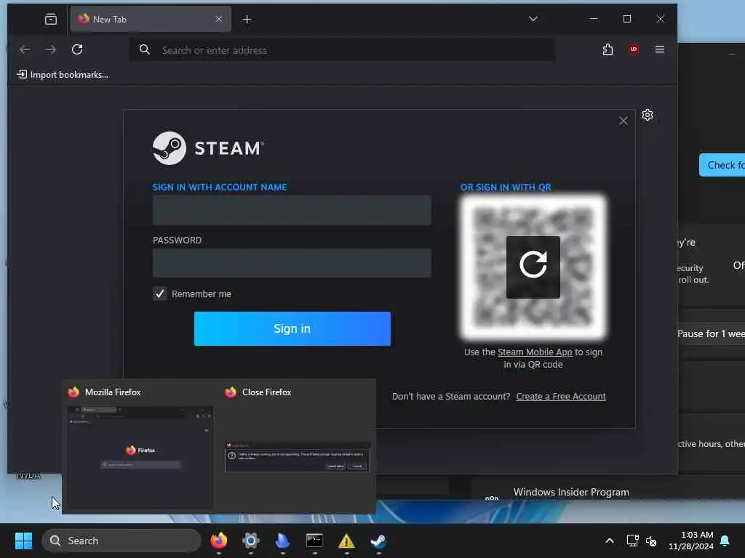Open the Steam Mobile App link
745x558 pixels.
point(535,352)
